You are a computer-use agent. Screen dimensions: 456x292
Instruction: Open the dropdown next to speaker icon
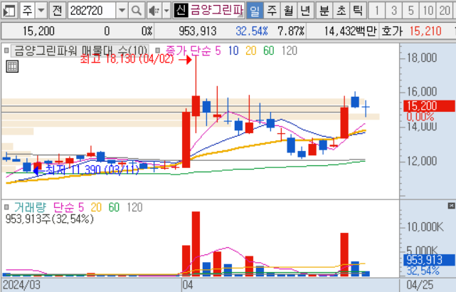(x=166, y=11)
